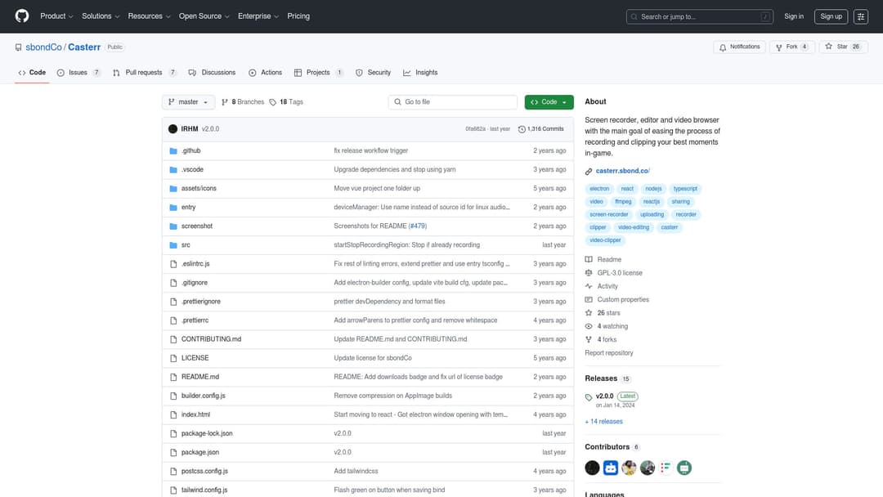Select the video-clipper topic tag

[605, 240]
